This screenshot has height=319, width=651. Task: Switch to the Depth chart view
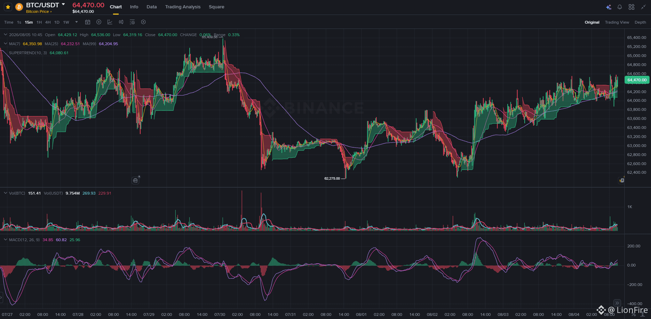[640, 22]
